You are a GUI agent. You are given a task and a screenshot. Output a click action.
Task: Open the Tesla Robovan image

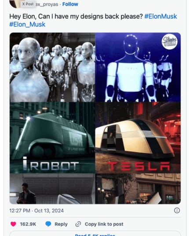(138, 137)
